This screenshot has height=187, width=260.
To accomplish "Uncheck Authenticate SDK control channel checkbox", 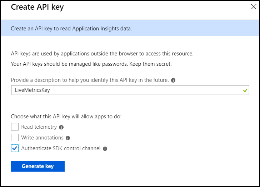I will tap(15, 148).
